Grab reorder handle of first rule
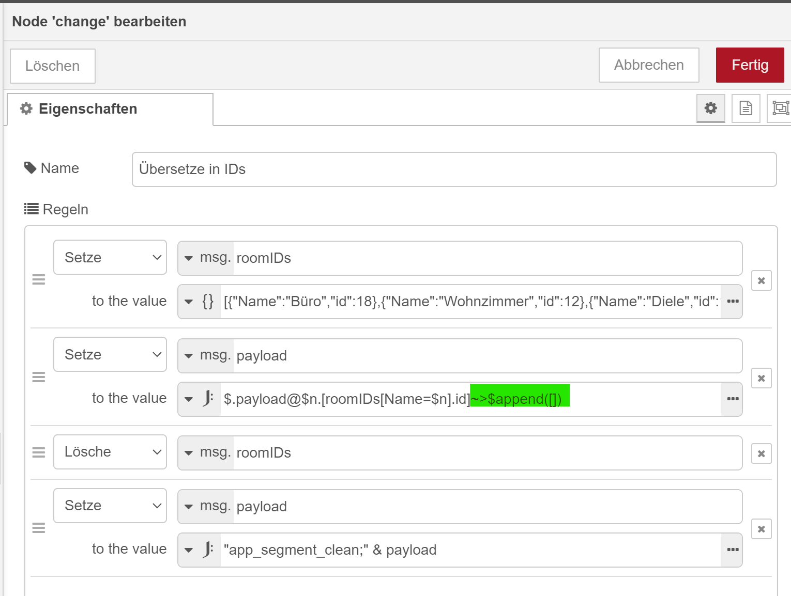Image resolution: width=791 pixels, height=596 pixels. pyautogui.click(x=39, y=279)
